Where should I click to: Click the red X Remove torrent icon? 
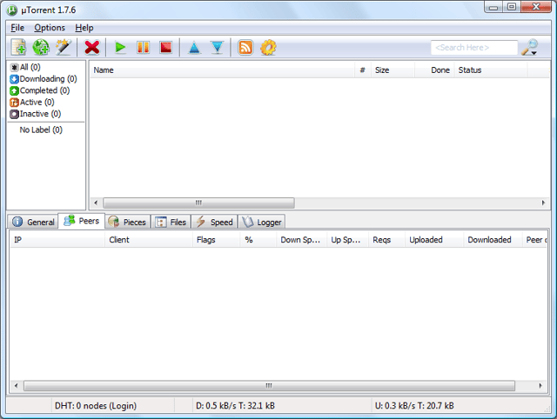pos(92,47)
